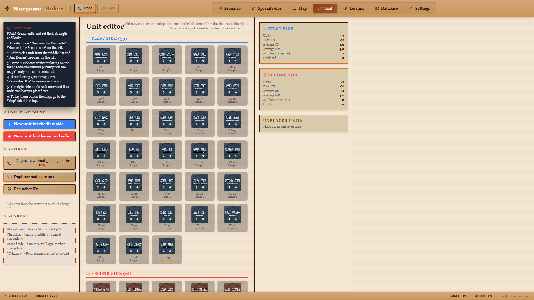The height and width of the screenshot is (300, 534).
Task: Click the FIRST SIDE stats panel title
Action: [278, 29]
